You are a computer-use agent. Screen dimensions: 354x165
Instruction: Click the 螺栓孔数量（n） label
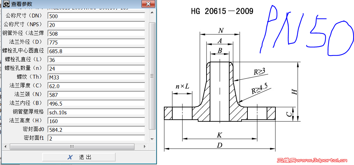[23, 68]
